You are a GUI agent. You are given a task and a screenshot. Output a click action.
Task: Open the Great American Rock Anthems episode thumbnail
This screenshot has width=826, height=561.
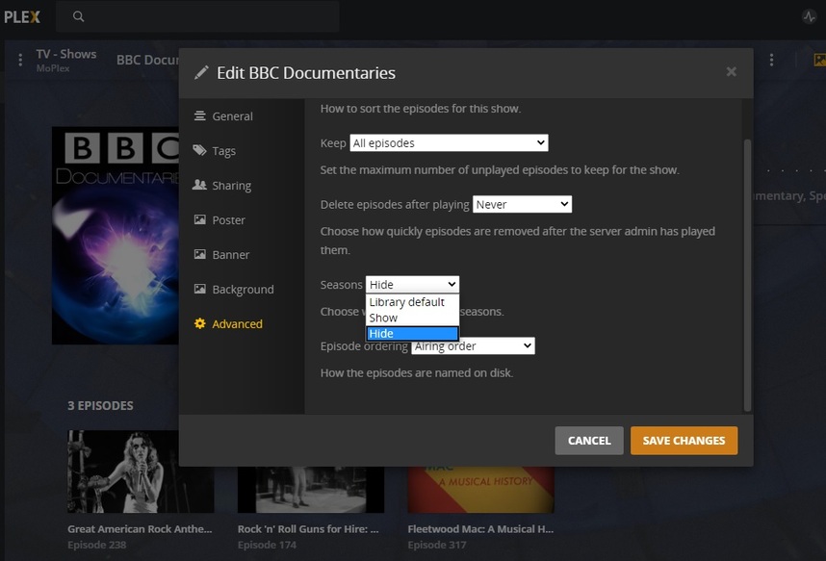point(141,472)
